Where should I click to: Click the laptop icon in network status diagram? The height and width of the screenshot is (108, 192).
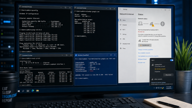coord(140,23)
